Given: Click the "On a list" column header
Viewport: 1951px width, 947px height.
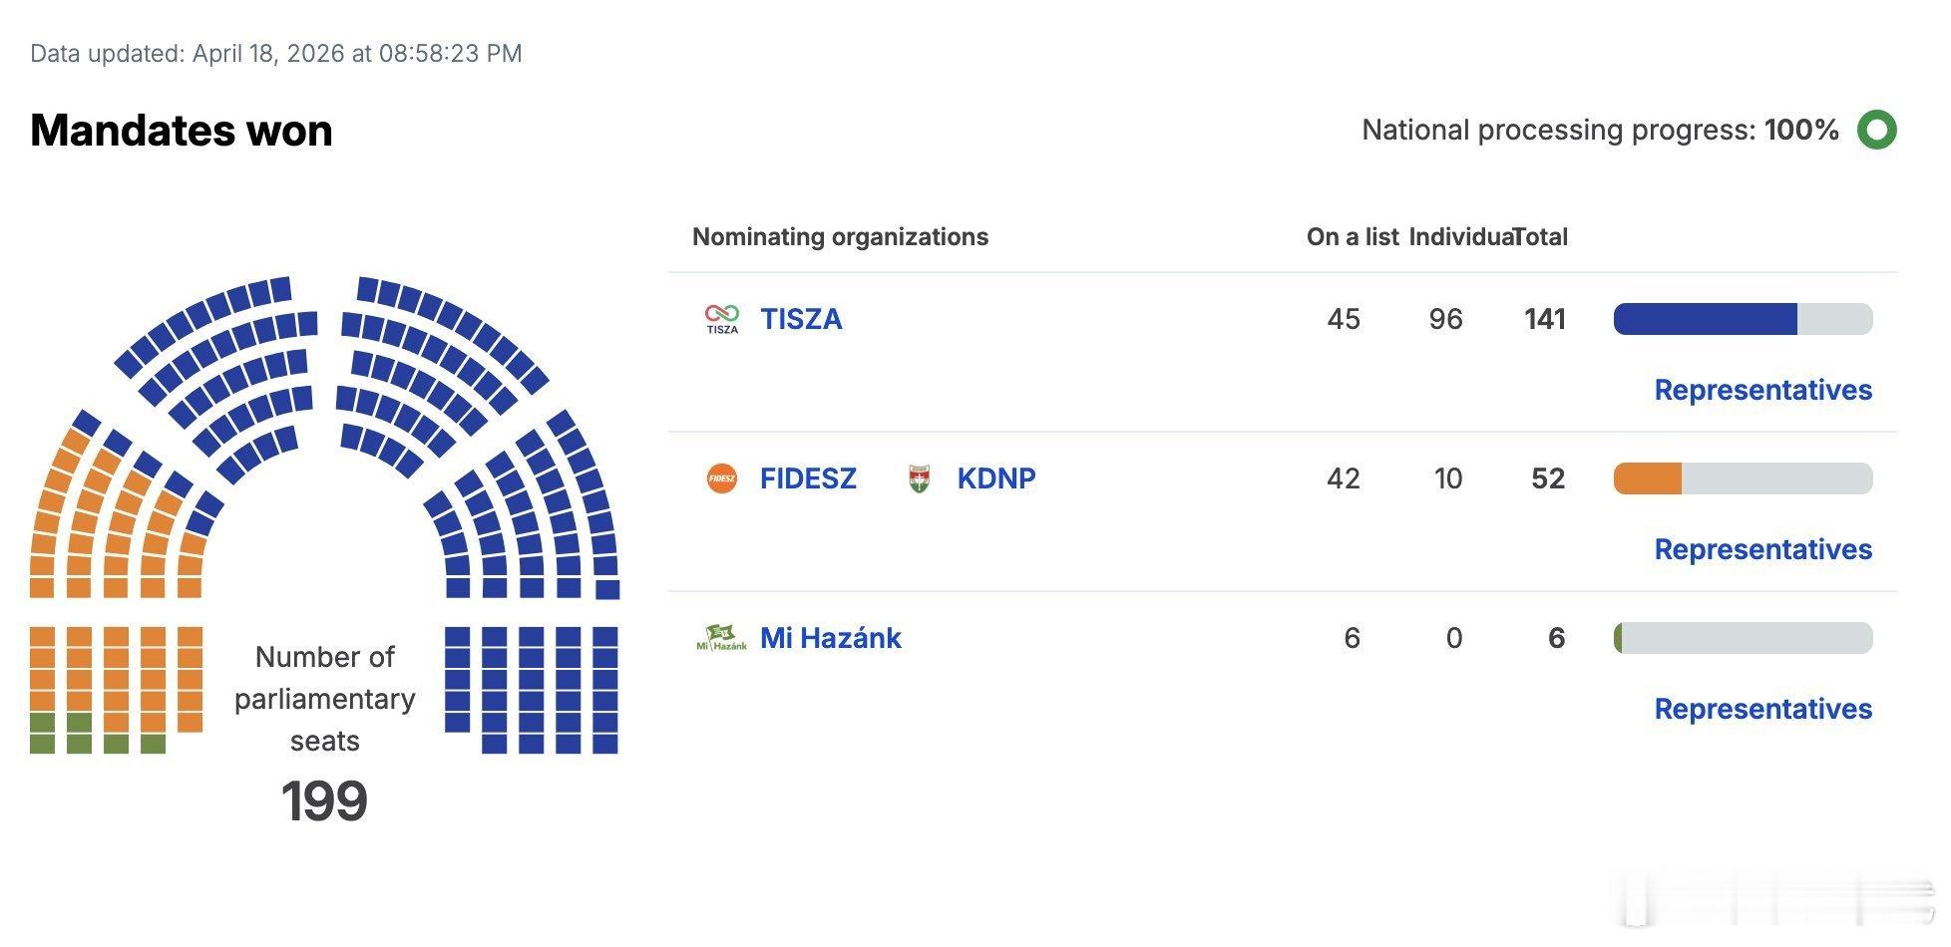Looking at the screenshot, I should click(1352, 237).
